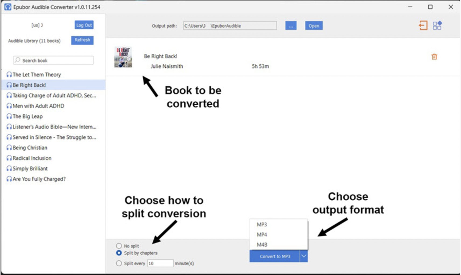The height and width of the screenshot is (275, 461).
Task: Click the Be Right Back! title in queue
Action: (x=160, y=56)
